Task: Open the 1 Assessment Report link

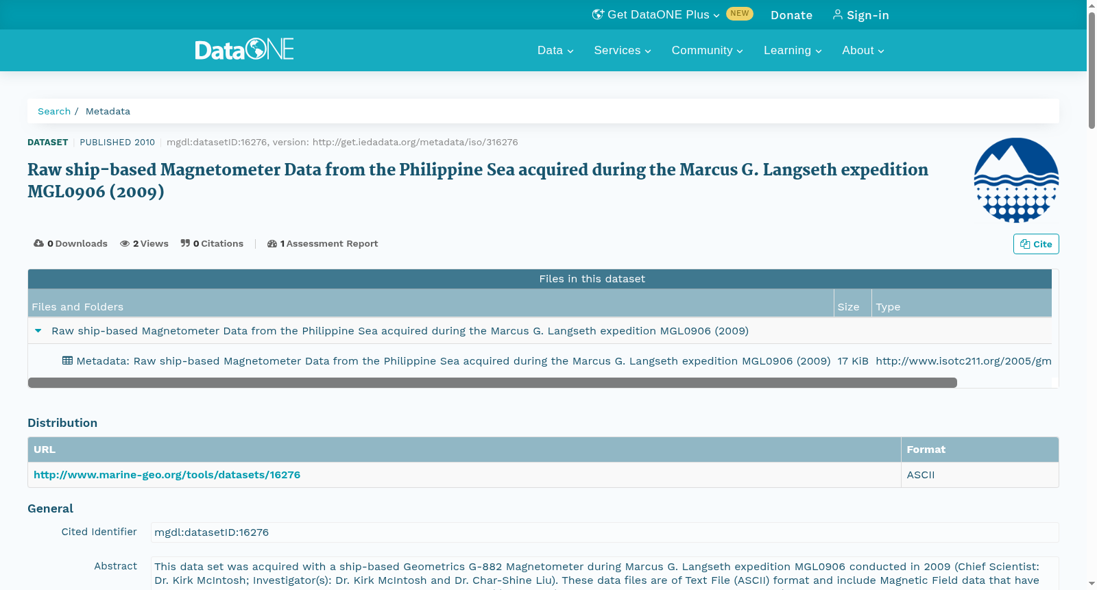Action: [x=322, y=243]
